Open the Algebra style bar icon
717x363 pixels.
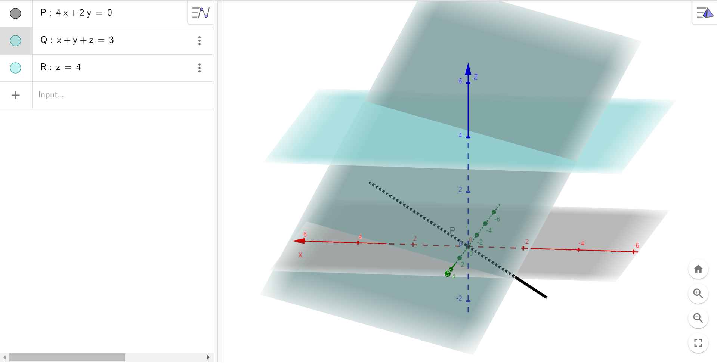click(201, 13)
